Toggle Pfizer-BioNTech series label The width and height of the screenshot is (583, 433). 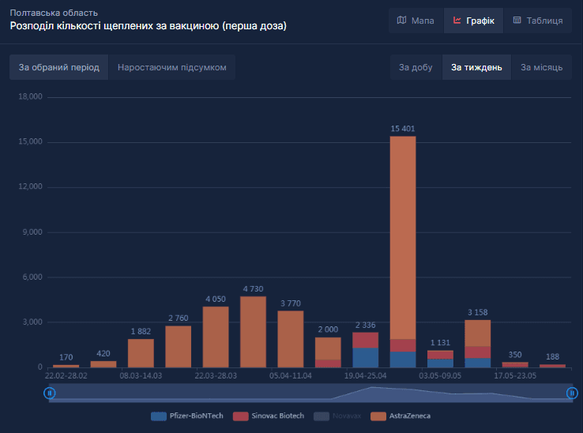pyautogui.click(x=197, y=416)
